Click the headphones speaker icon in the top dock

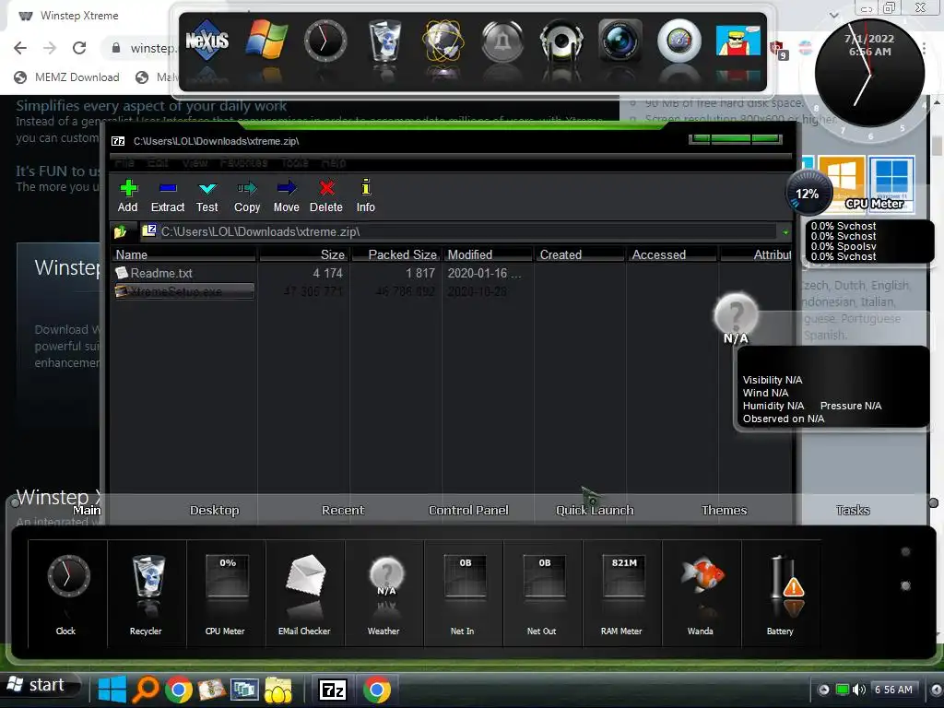click(561, 41)
